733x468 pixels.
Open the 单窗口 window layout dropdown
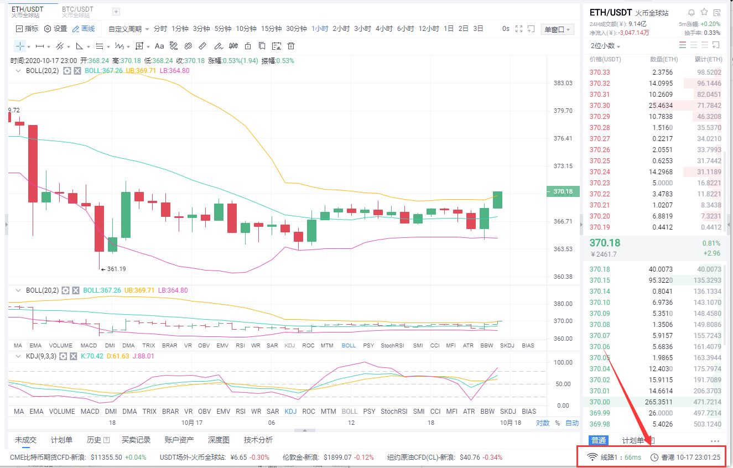point(557,29)
